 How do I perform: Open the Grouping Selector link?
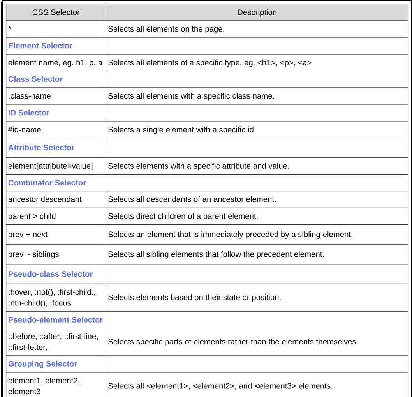pyautogui.click(x=43, y=364)
